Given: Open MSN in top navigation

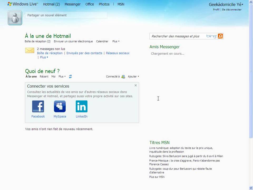Looking at the screenshot, I should (121, 4).
